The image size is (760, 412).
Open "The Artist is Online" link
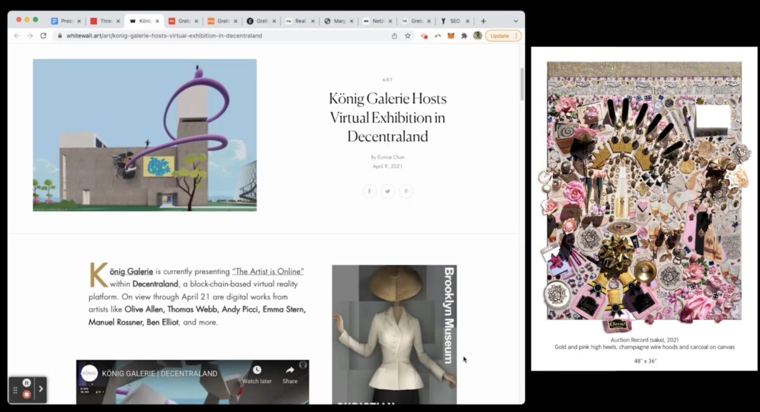(268, 272)
